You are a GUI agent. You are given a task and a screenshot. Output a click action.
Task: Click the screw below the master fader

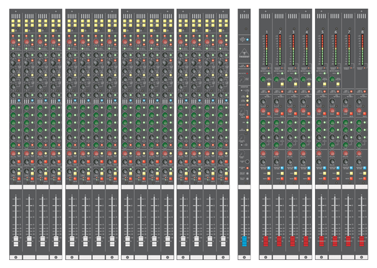tap(244, 257)
